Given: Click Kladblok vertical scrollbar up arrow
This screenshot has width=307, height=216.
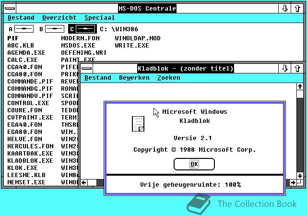Looking at the screenshot, I should tap(300, 86).
